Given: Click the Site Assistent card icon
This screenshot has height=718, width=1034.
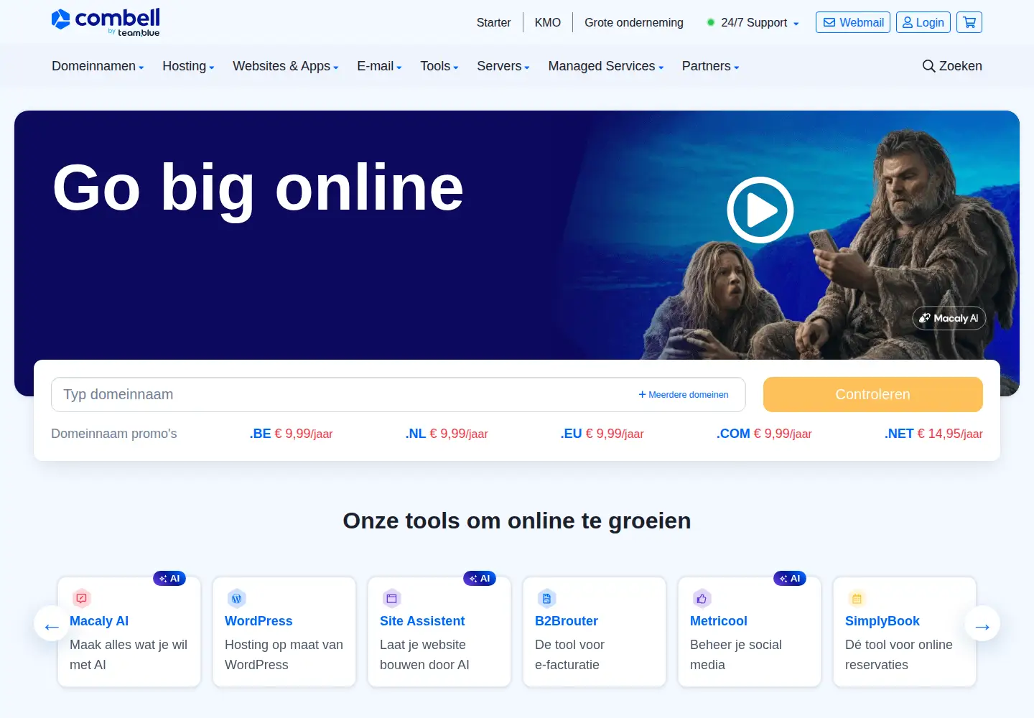Looking at the screenshot, I should [391, 598].
